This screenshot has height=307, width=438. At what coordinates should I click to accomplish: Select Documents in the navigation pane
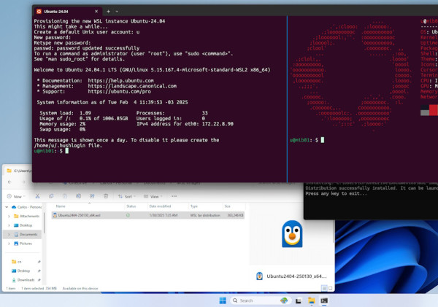[x=26, y=234]
